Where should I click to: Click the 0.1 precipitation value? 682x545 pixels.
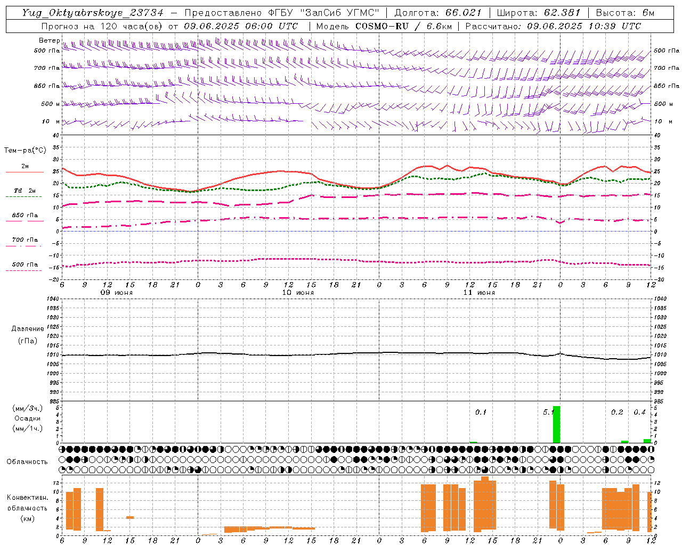[481, 412]
